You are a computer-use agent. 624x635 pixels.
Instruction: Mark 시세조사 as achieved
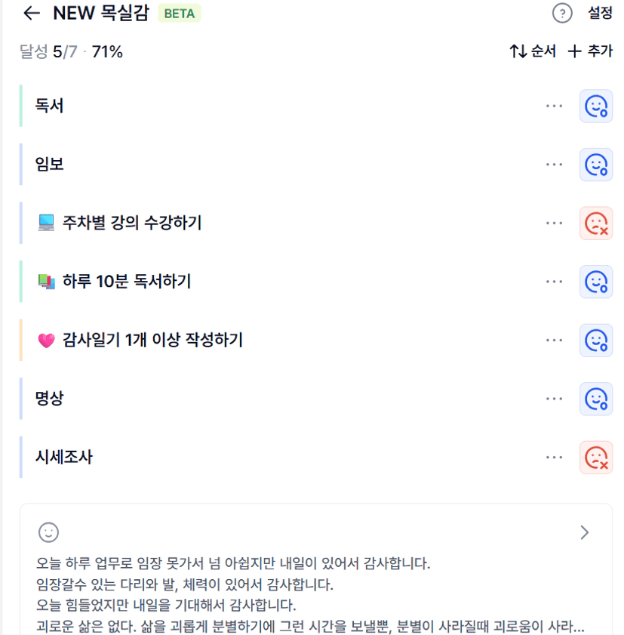(x=596, y=458)
